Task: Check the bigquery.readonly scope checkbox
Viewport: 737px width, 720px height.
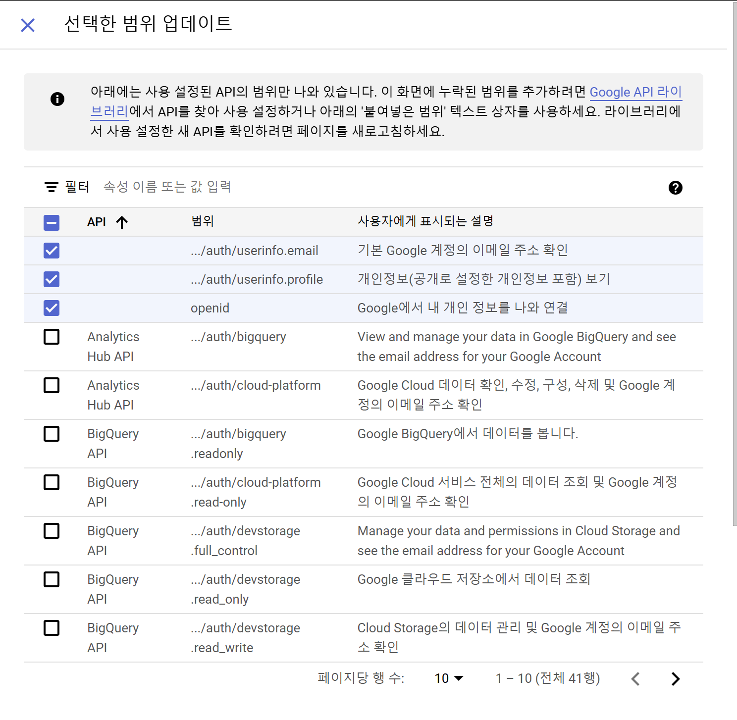Action: [52, 434]
